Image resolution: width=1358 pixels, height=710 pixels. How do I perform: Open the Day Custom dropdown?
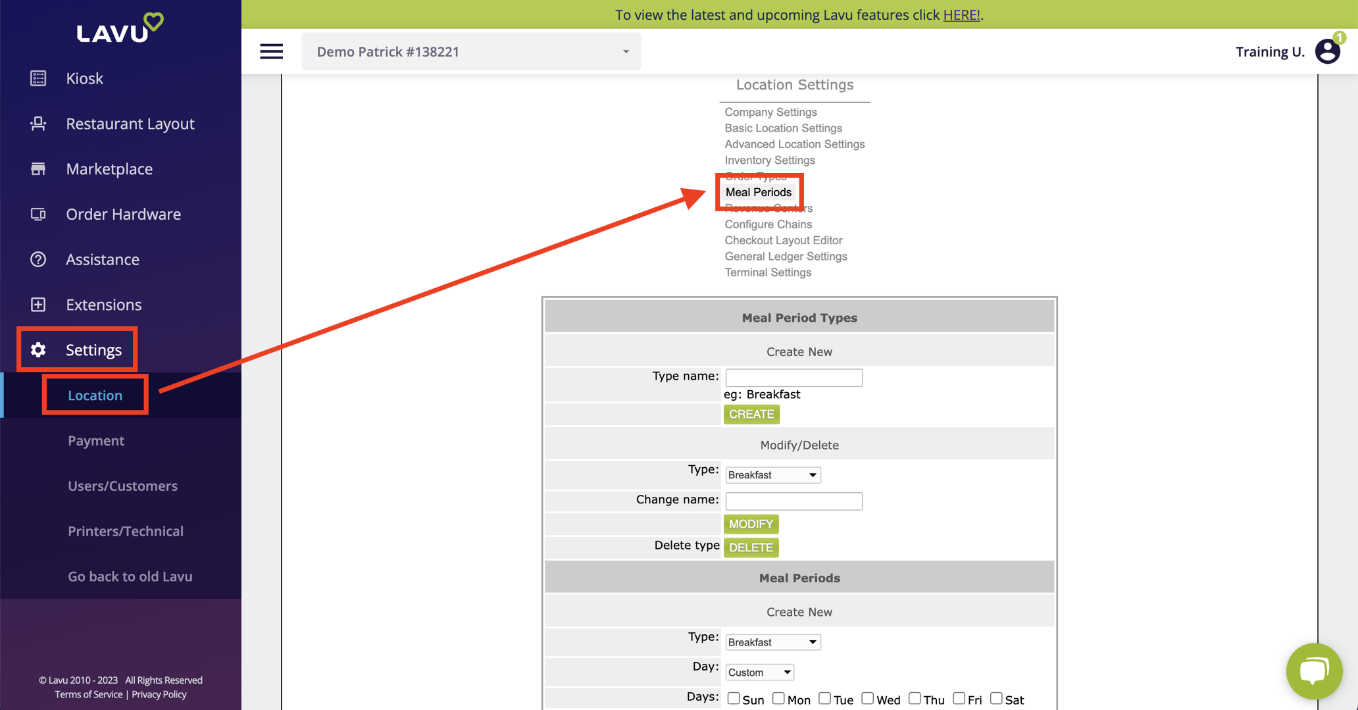(760, 672)
